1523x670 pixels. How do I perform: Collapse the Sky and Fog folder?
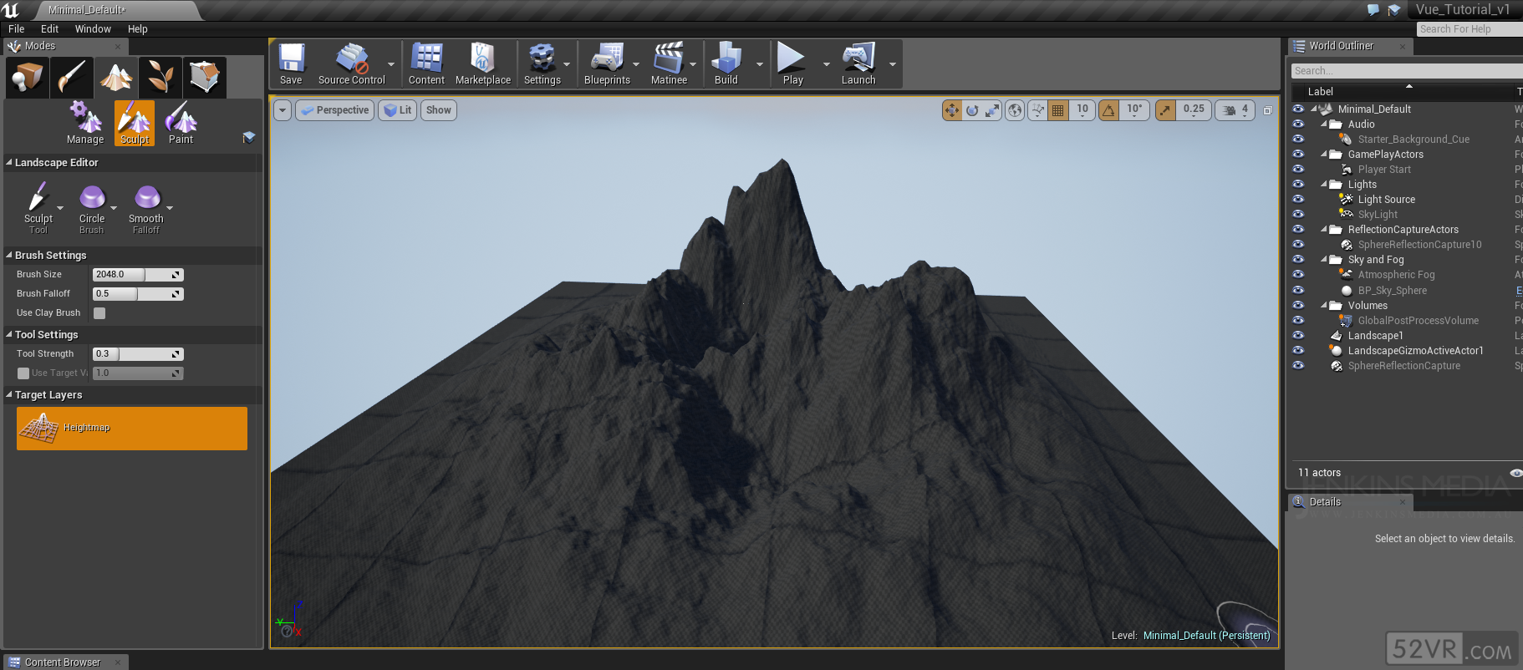(1325, 260)
